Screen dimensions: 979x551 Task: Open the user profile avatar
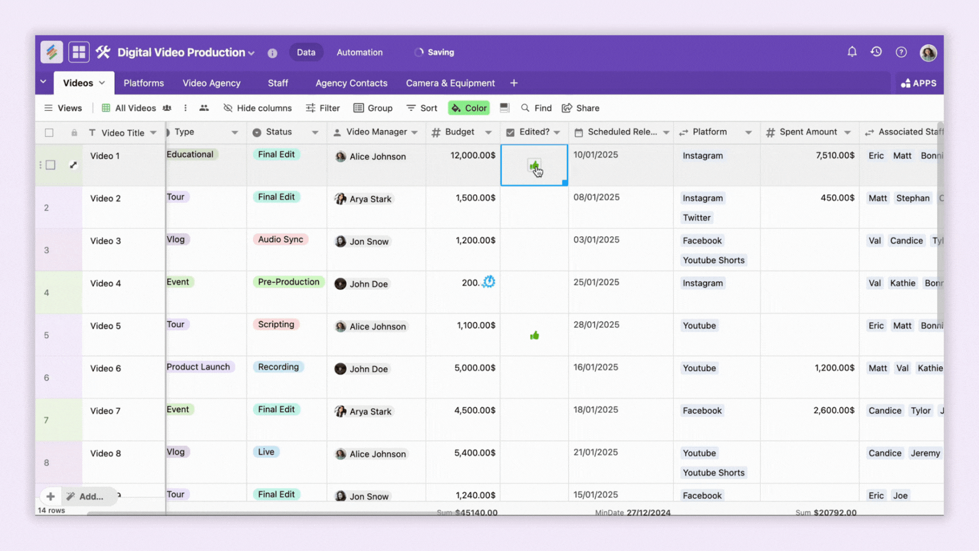point(928,52)
